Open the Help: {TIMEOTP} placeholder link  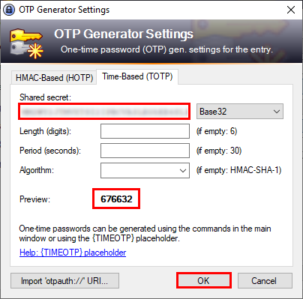[x=73, y=253]
